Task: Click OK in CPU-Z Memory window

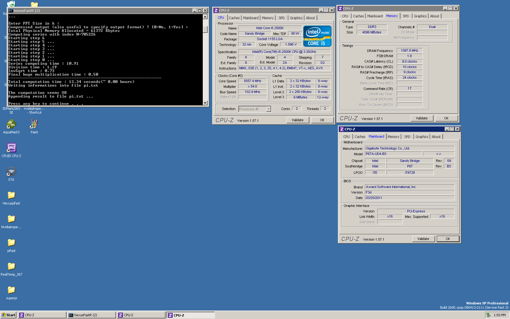Action: coord(446,118)
